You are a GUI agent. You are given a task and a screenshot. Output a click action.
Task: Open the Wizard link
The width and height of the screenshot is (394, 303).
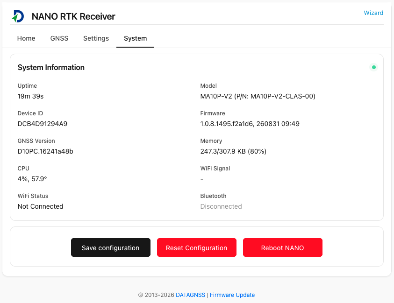pyautogui.click(x=373, y=13)
